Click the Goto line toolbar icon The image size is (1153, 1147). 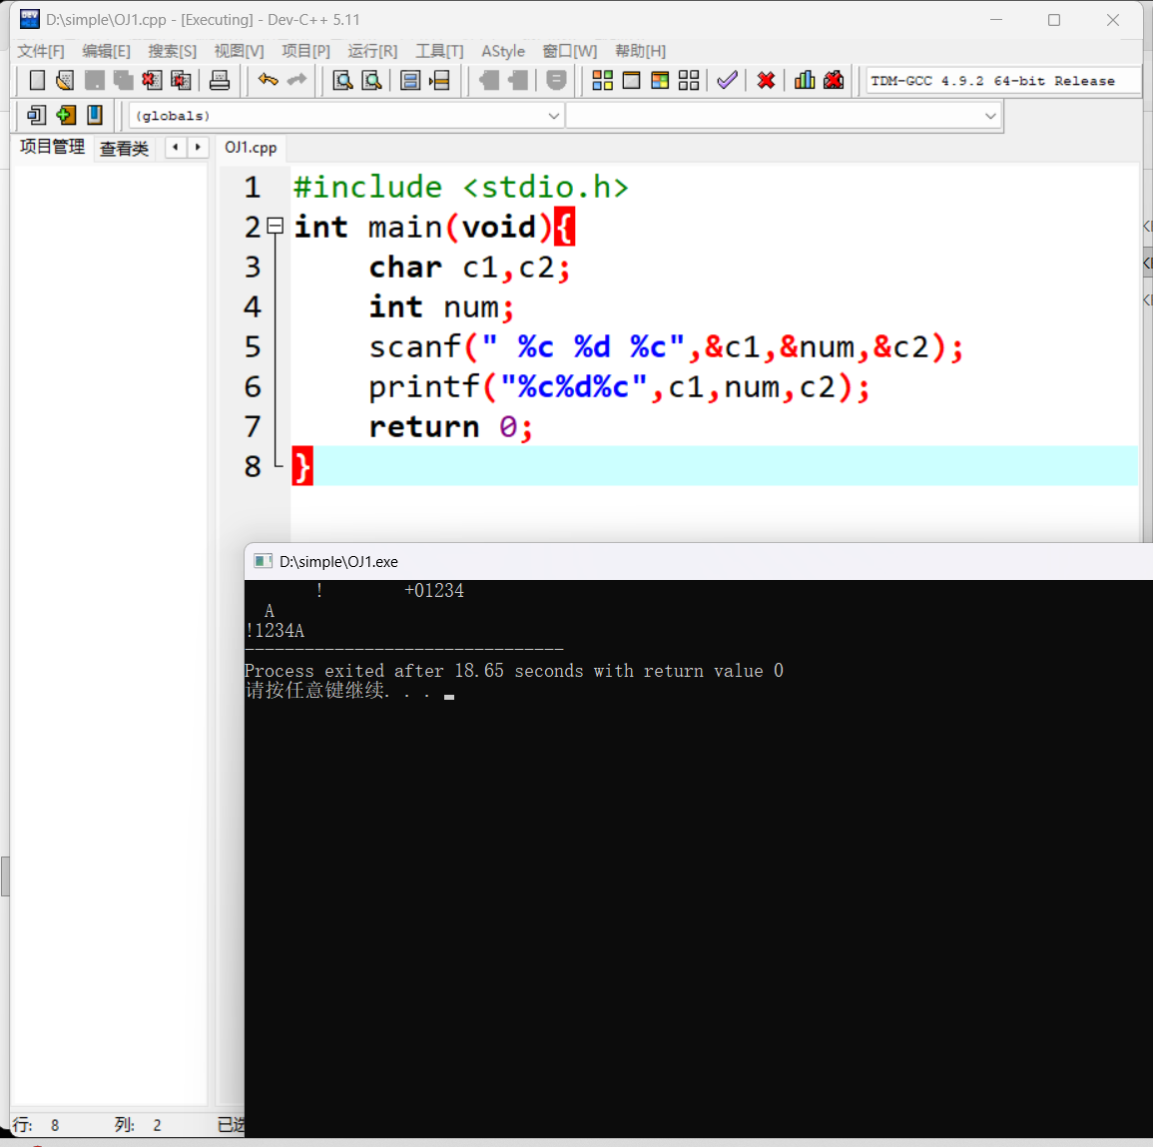(439, 80)
